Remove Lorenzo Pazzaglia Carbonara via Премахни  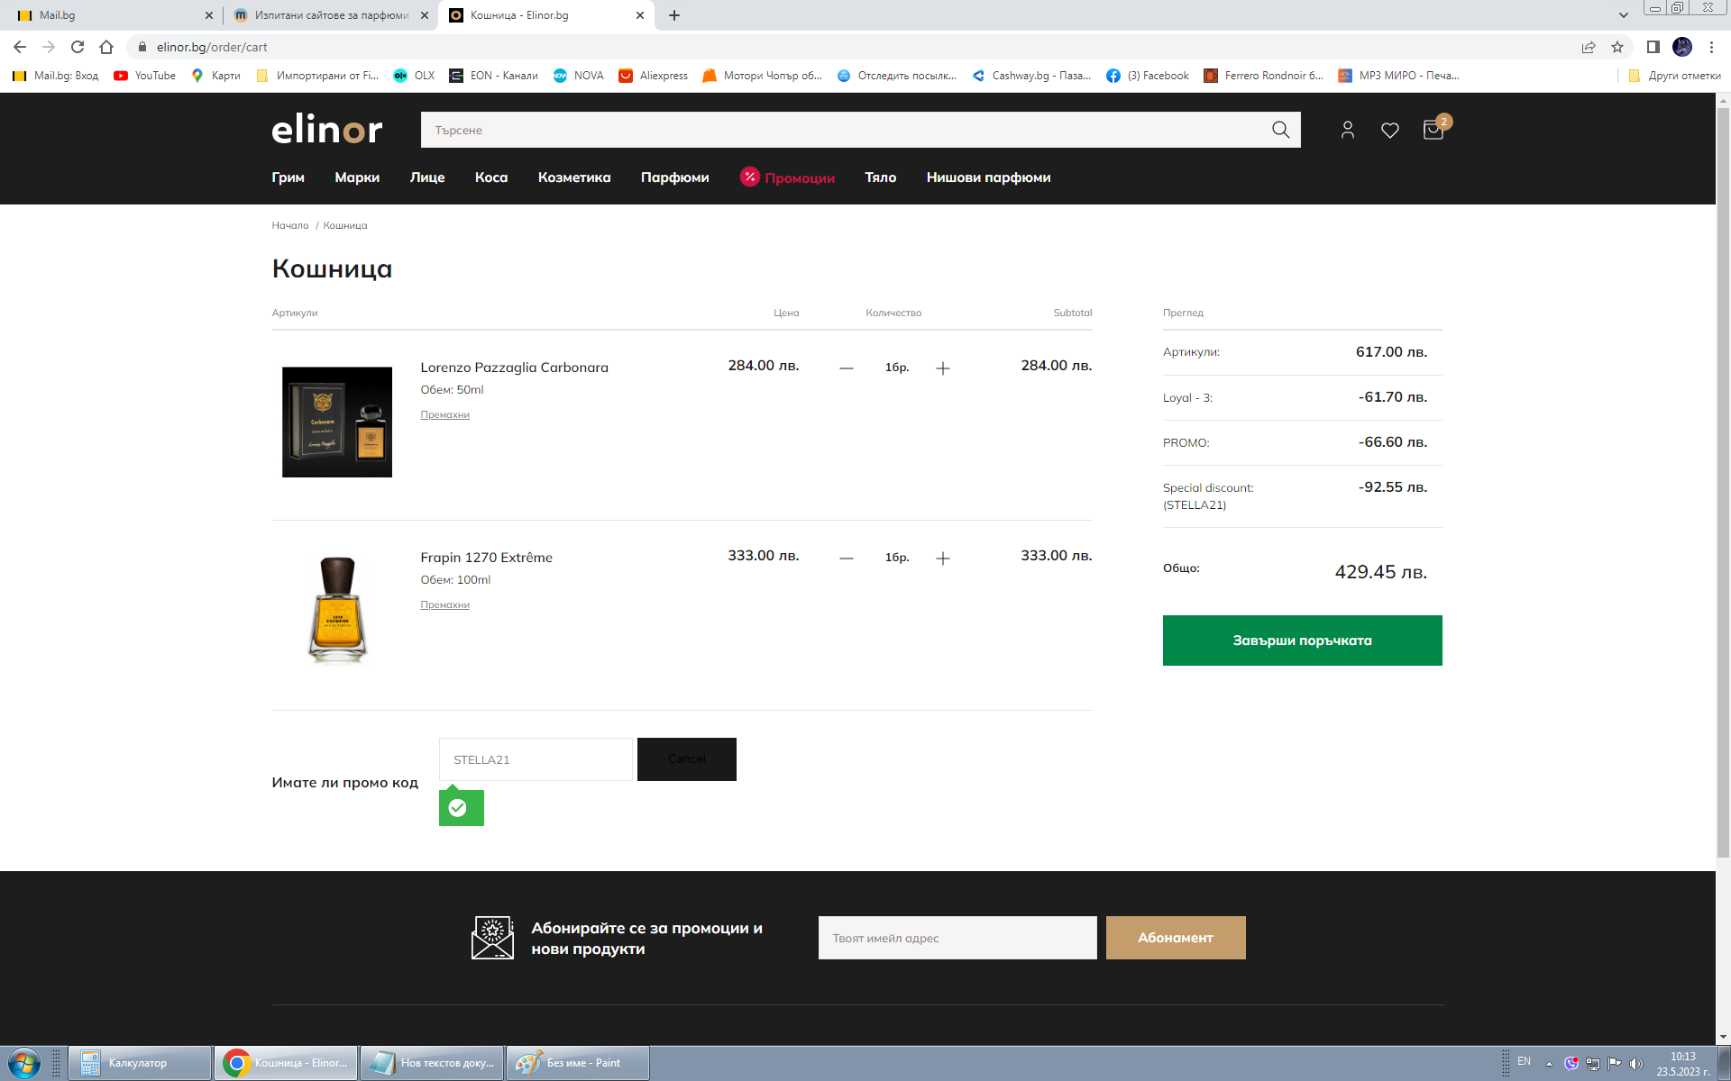coord(444,414)
